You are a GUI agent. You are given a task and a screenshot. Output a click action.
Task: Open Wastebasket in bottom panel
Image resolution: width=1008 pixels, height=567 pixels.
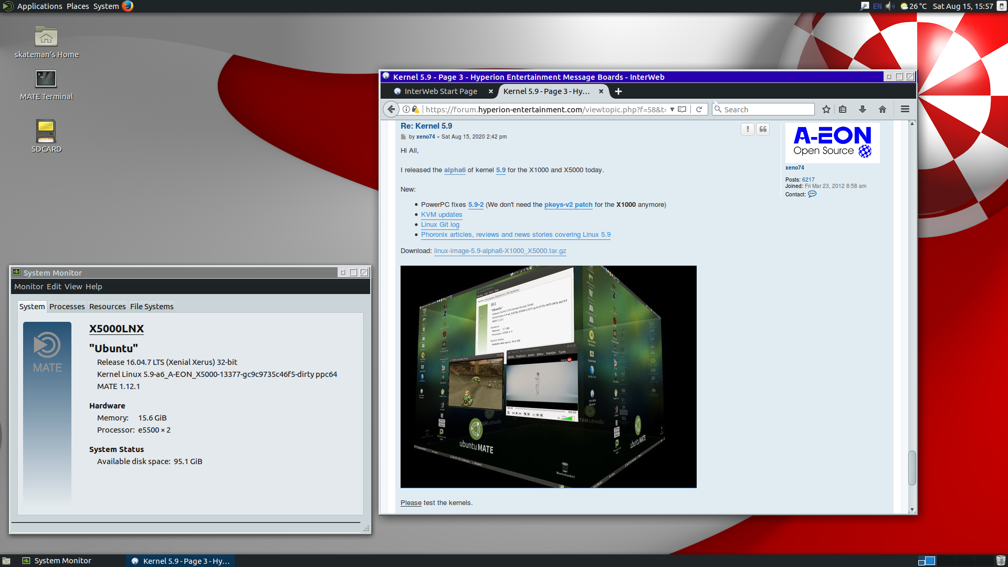pyautogui.click(x=1001, y=561)
